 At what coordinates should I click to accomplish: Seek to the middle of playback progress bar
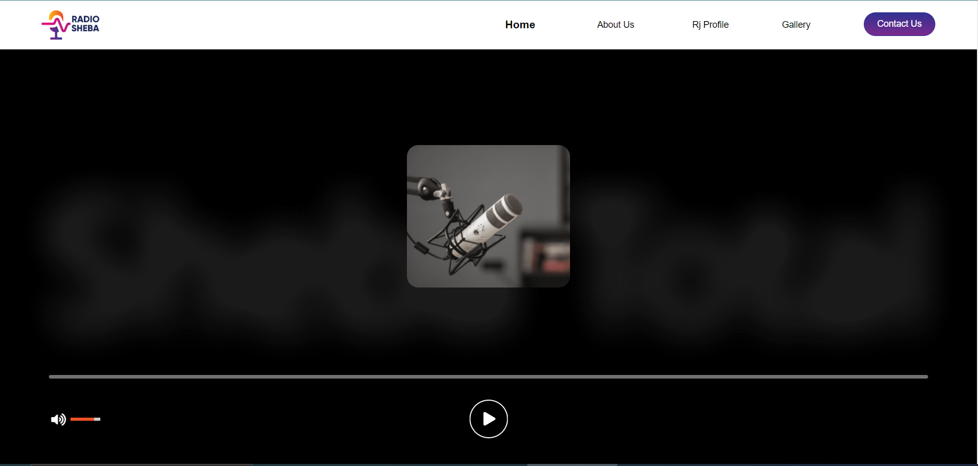(488, 377)
